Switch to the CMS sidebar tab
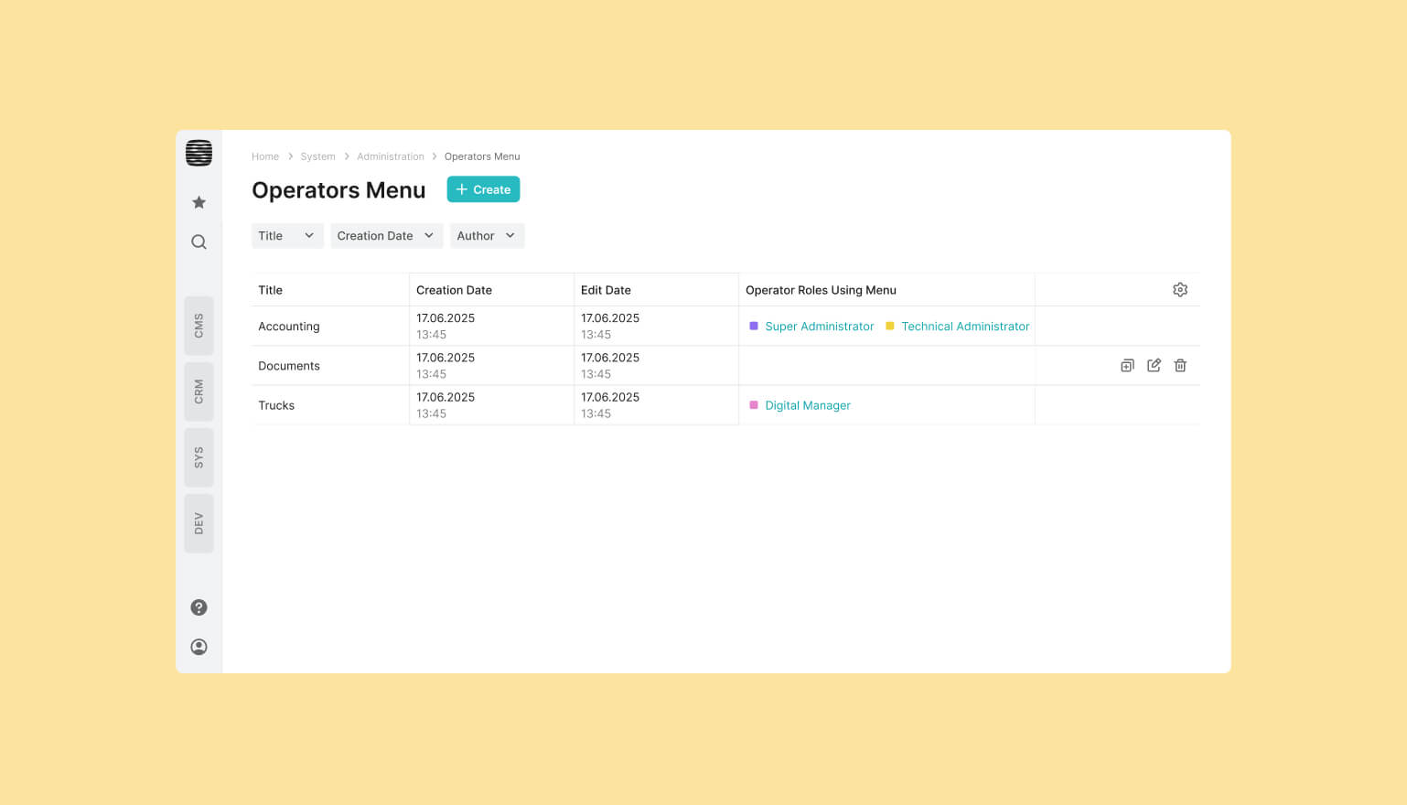The image size is (1407, 805). click(x=199, y=326)
